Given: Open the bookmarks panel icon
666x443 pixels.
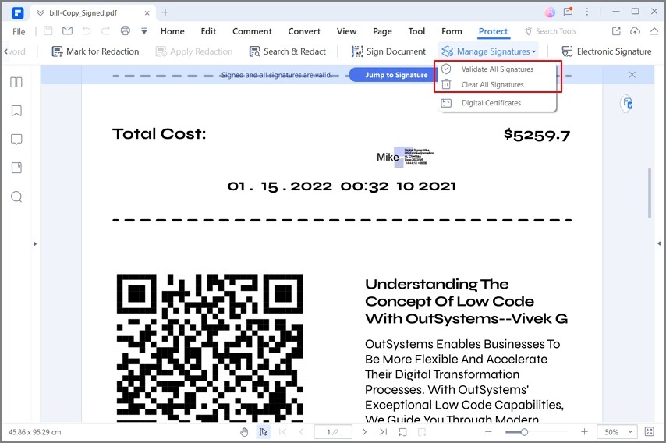Looking at the screenshot, I should pyautogui.click(x=16, y=111).
